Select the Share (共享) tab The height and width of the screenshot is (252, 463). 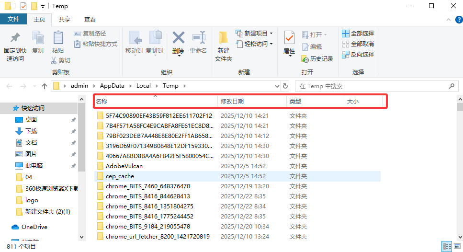click(64, 20)
